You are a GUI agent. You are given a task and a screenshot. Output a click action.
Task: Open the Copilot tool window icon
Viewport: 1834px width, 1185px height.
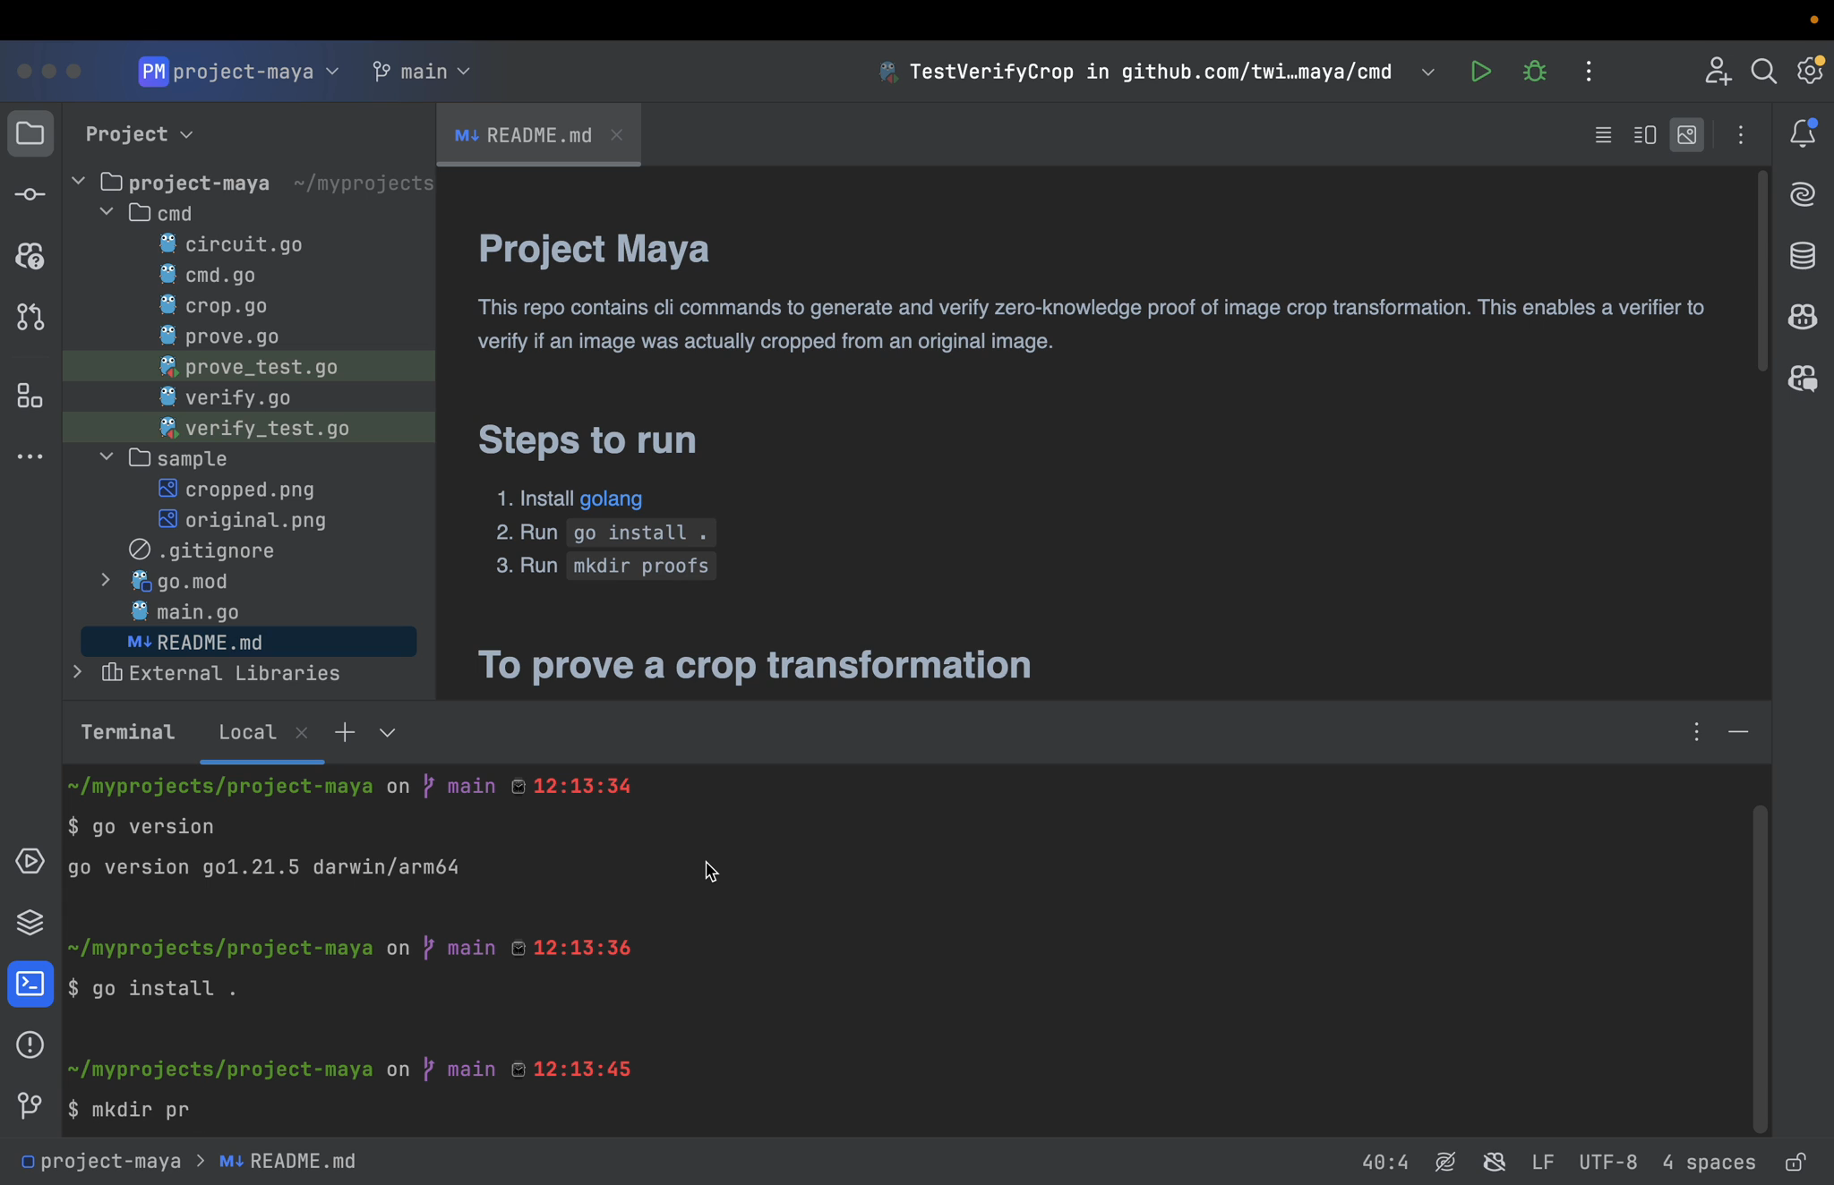click(1803, 317)
